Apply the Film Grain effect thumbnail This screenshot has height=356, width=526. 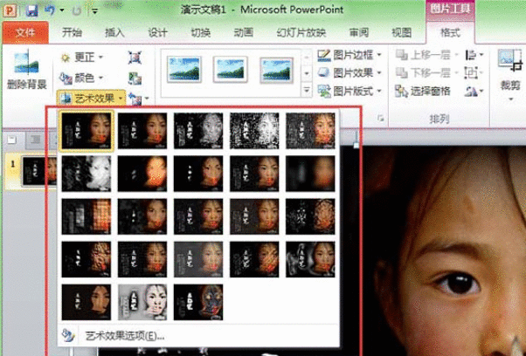coord(198,216)
